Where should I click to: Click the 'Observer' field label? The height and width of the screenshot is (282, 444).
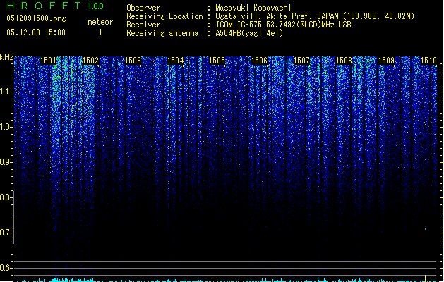(x=143, y=8)
